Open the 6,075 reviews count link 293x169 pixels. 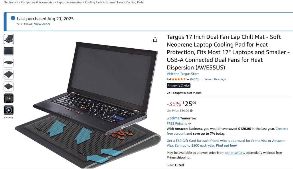195,79
